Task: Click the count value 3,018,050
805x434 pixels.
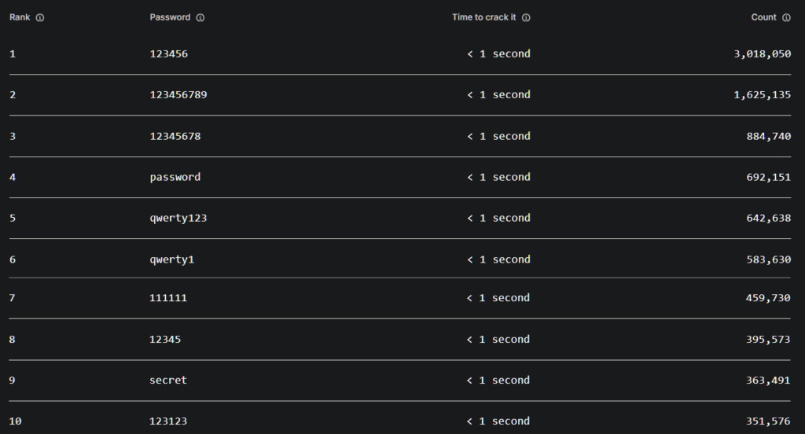Action: tap(763, 54)
